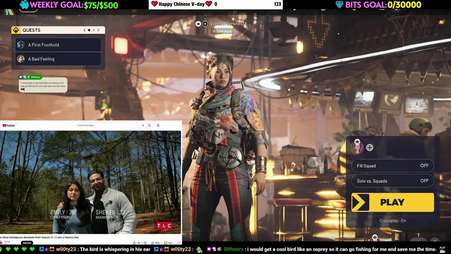Add a squad member with plus button

tap(370, 148)
